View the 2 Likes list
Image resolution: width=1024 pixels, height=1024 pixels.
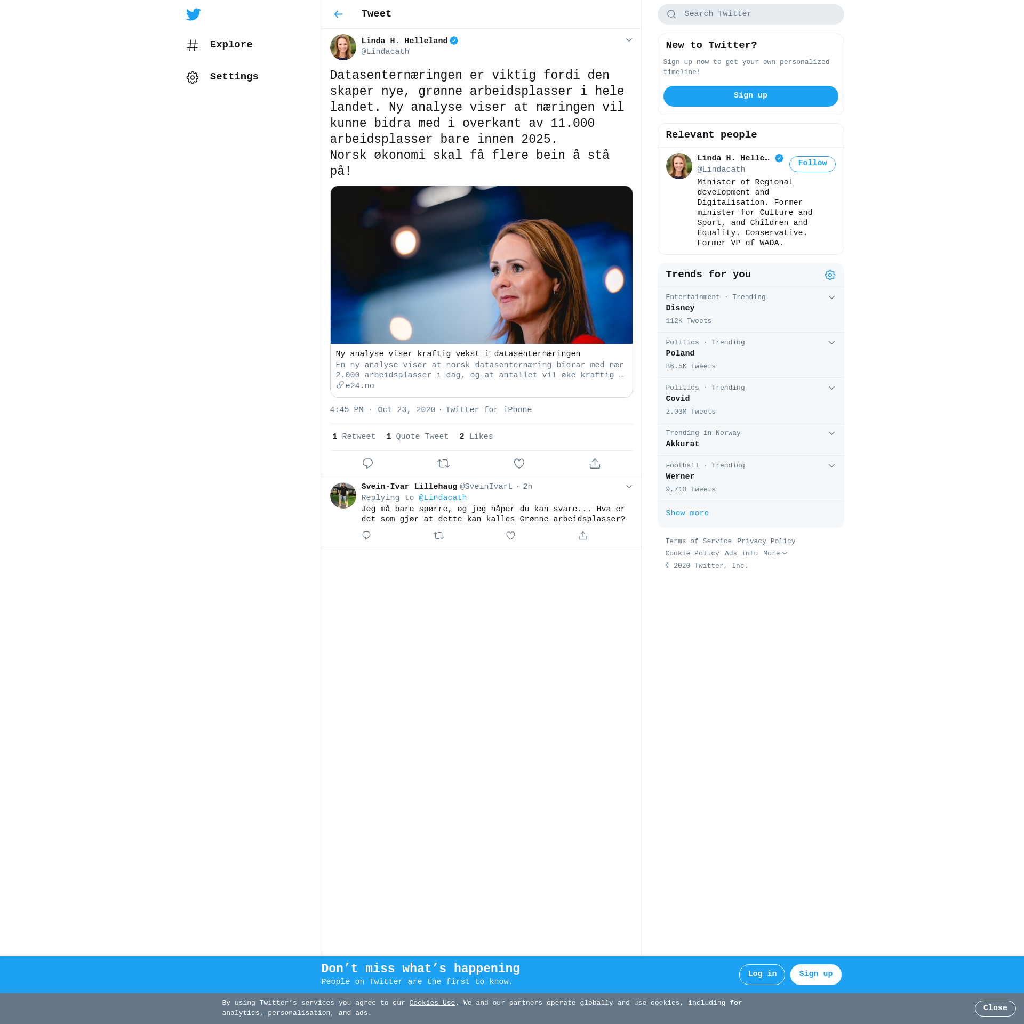(476, 437)
